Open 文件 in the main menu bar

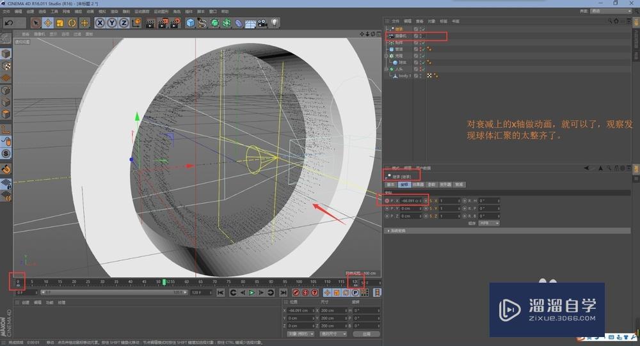6,12
